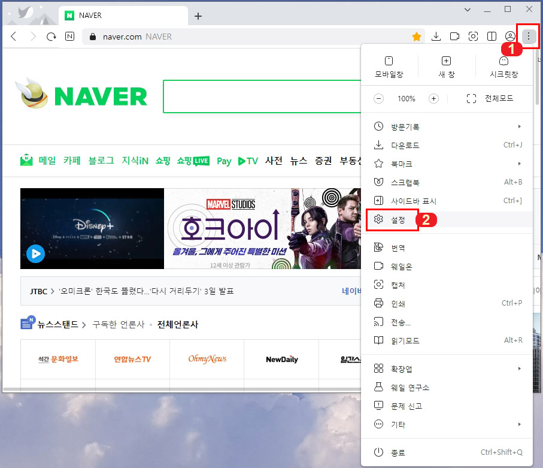Click the Whale ON video call toolbar icon
Image resolution: width=543 pixels, height=468 pixels.
(x=454, y=36)
